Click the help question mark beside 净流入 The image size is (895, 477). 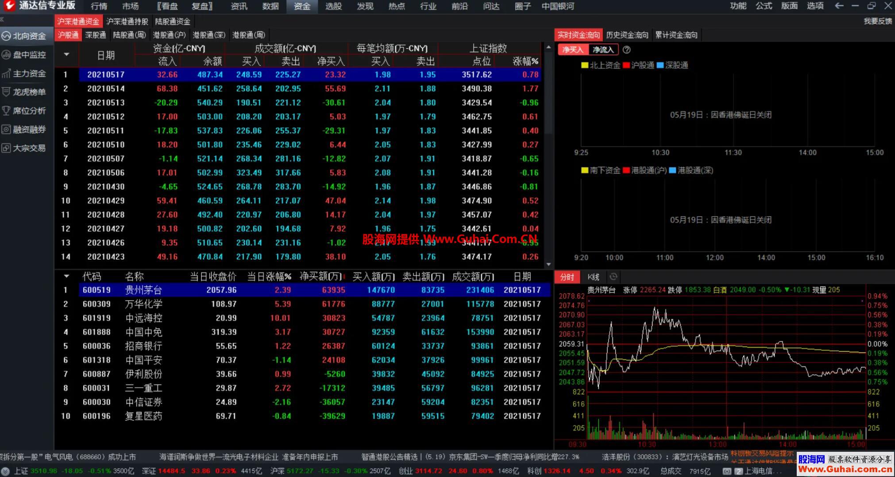pyautogui.click(x=627, y=50)
